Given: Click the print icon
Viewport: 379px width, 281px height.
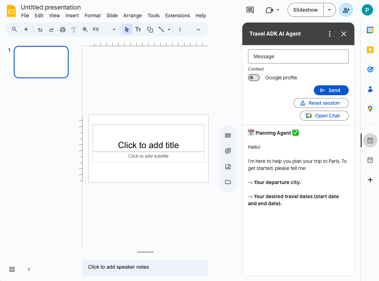Looking at the screenshot, I should (62, 29).
